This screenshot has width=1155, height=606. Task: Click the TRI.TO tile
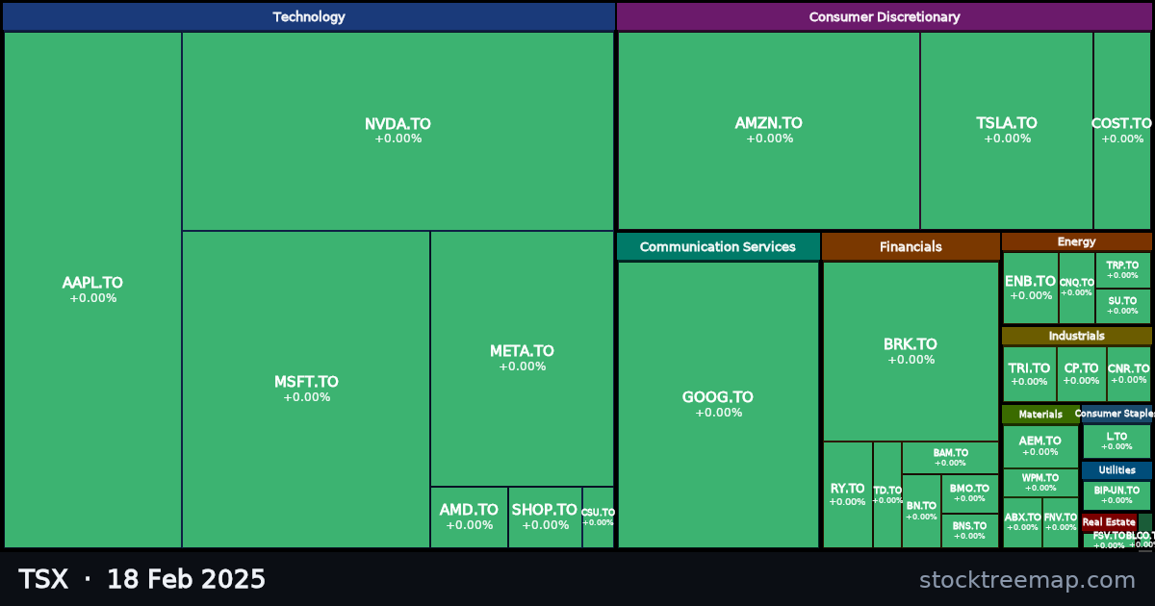coord(1029,374)
